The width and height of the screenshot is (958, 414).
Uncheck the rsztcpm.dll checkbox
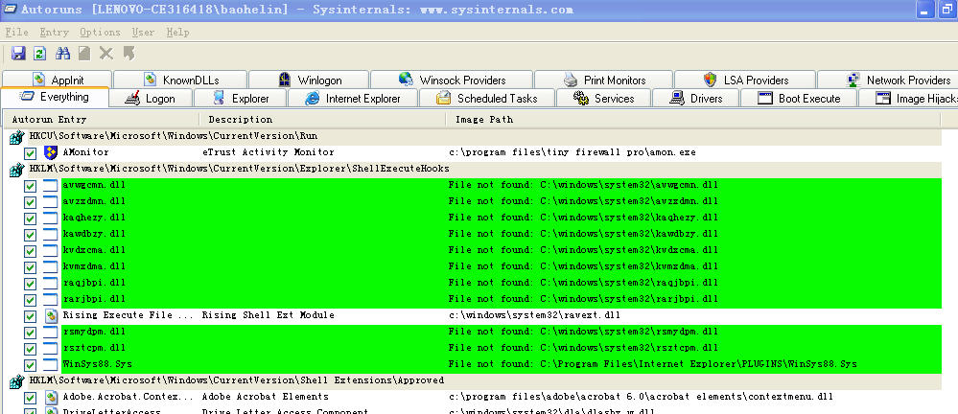pyautogui.click(x=30, y=349)
